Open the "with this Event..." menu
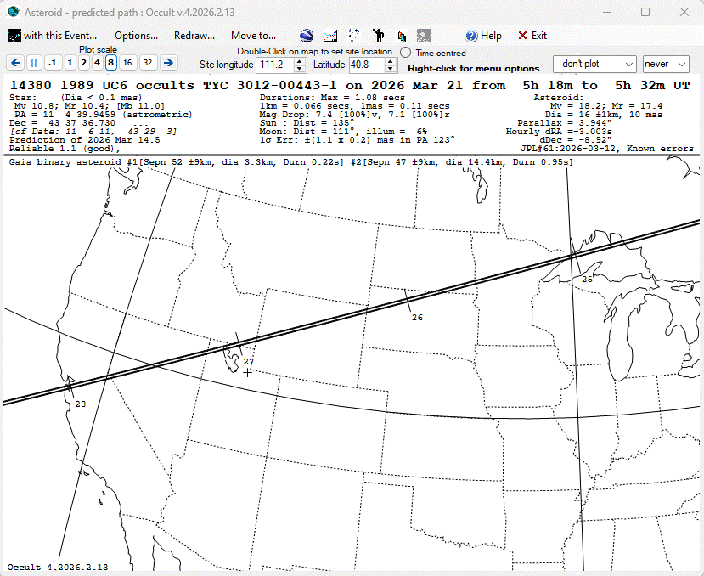704x576 pixels. click(53, 36)
